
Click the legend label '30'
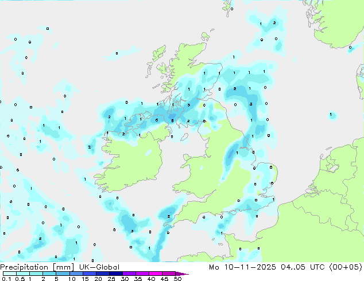coord(125,279)
